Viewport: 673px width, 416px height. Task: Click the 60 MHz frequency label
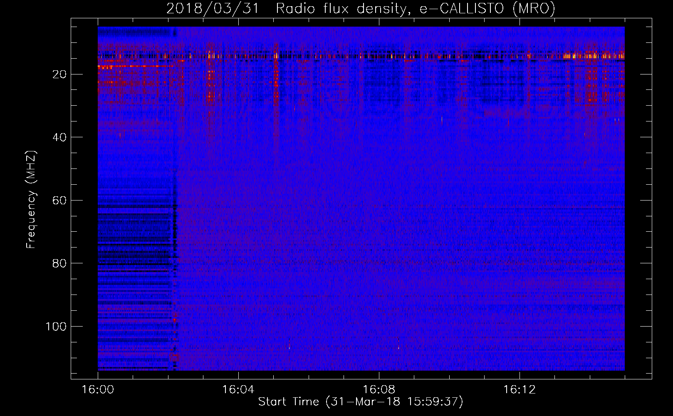pos(60,201)
